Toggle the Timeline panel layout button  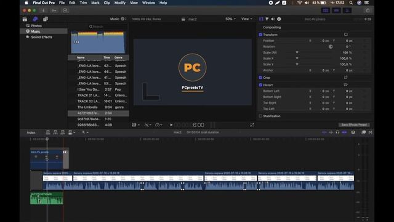[337, 10]
